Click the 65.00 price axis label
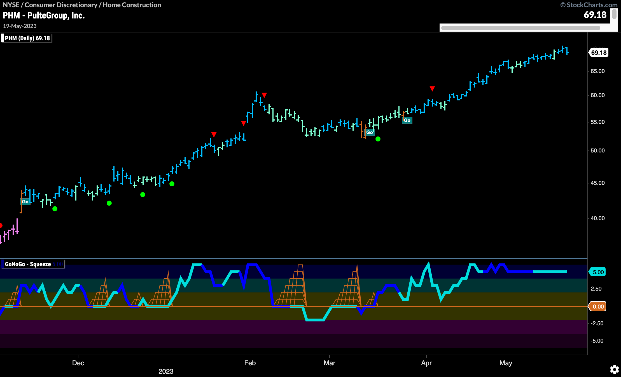The image size is (621, 377). (597, 71)
